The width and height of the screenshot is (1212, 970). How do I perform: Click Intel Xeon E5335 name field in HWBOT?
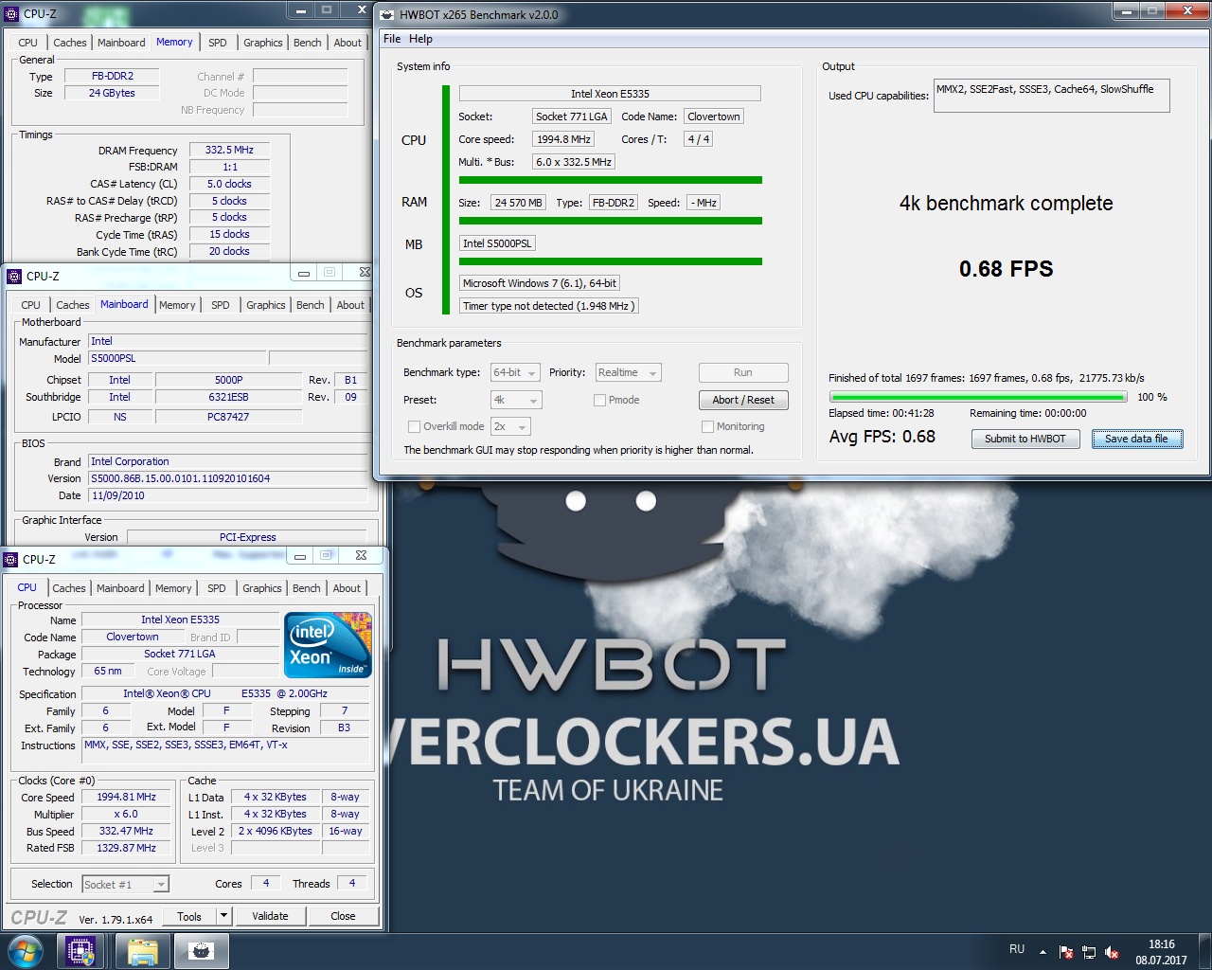coord(610,94)
